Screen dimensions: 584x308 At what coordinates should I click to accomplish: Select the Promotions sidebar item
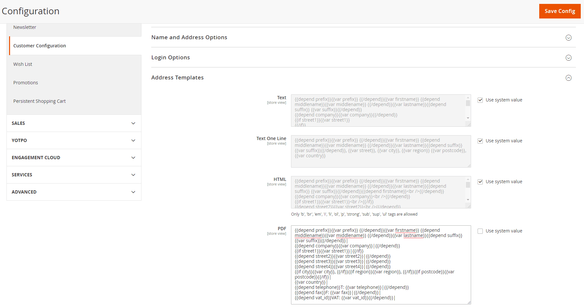(26, 82)
